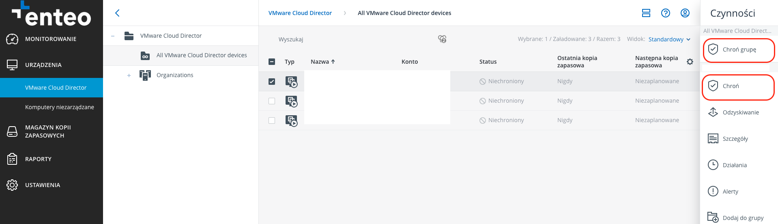
Task: Click the Status column header
Action: click(488, 62)
